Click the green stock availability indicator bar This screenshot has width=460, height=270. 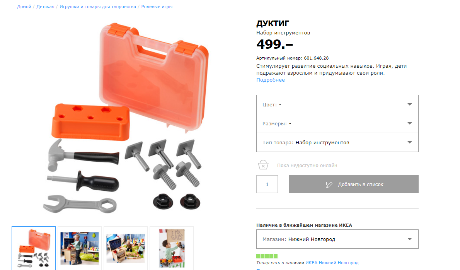267,256
